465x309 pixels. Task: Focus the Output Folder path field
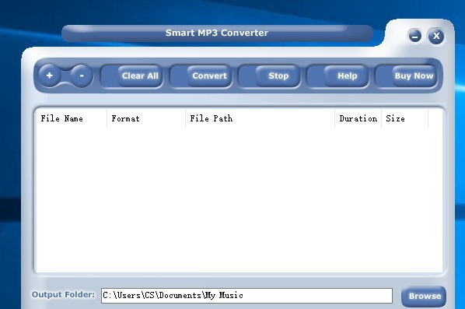246,296
